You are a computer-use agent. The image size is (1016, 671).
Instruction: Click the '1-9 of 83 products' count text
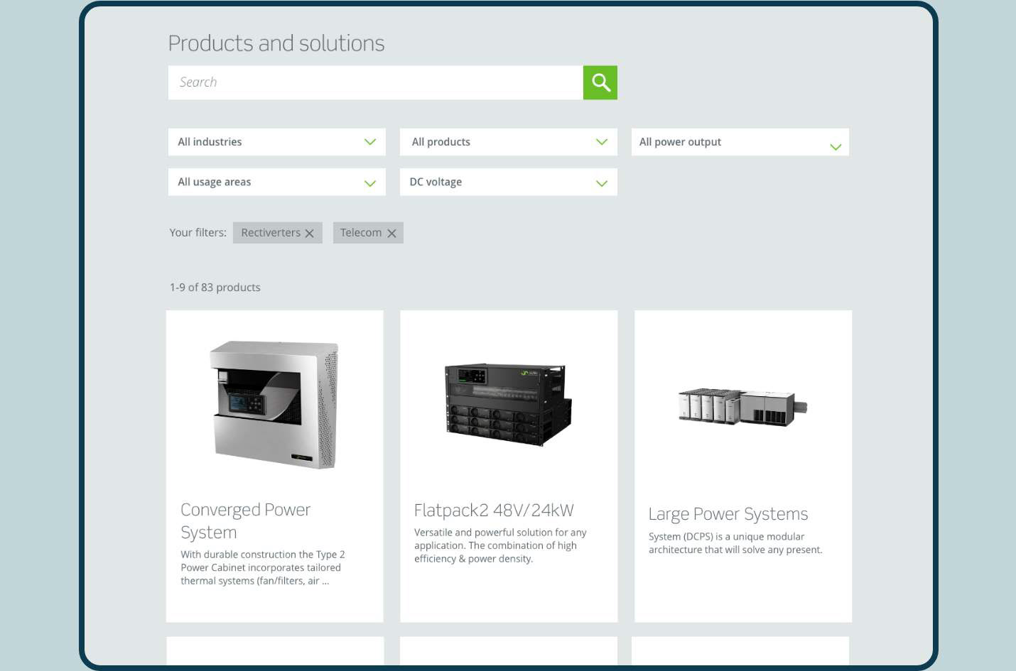(215, 288)
